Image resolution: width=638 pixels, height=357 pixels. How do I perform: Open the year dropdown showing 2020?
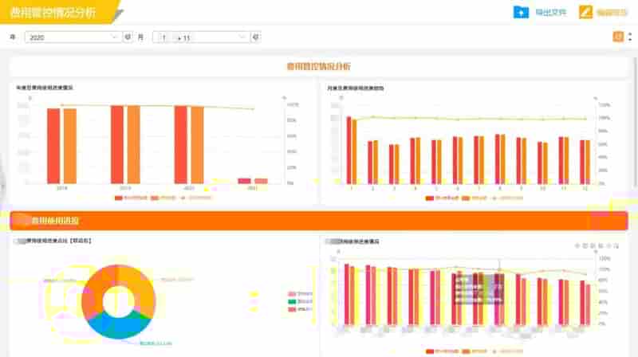(73, 37)
